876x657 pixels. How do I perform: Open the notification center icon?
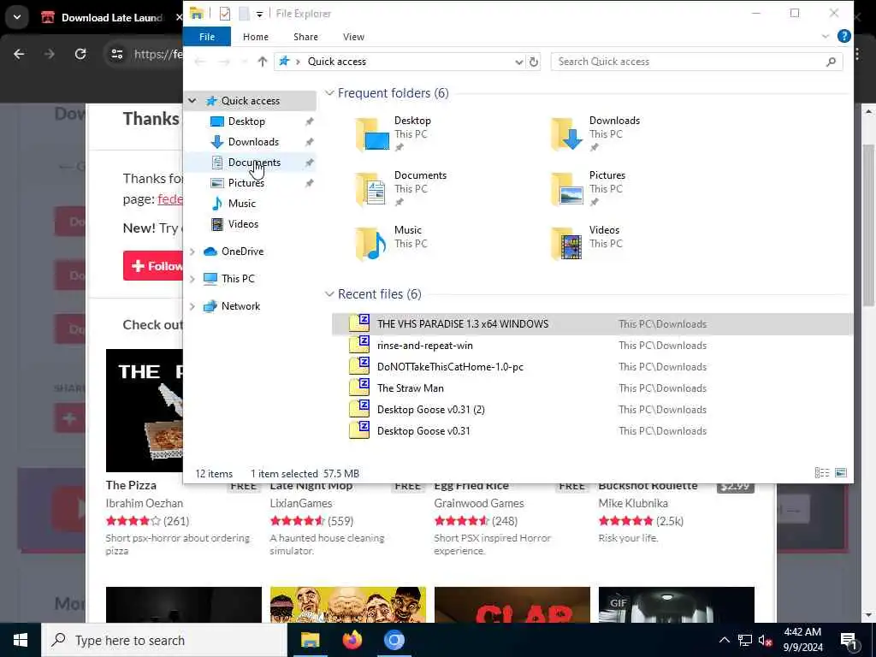tap(849, 641)
